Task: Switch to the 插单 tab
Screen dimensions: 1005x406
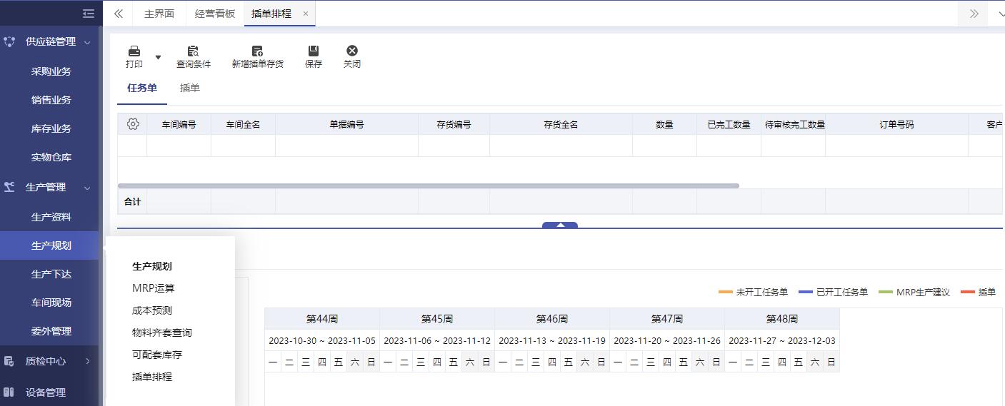Action: coord(189,88)
